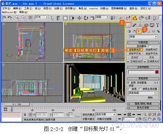This screenshot has width=163, height=134.
Task: Expand the 强度/颜色/衰减 rollout
Action: 143,104
